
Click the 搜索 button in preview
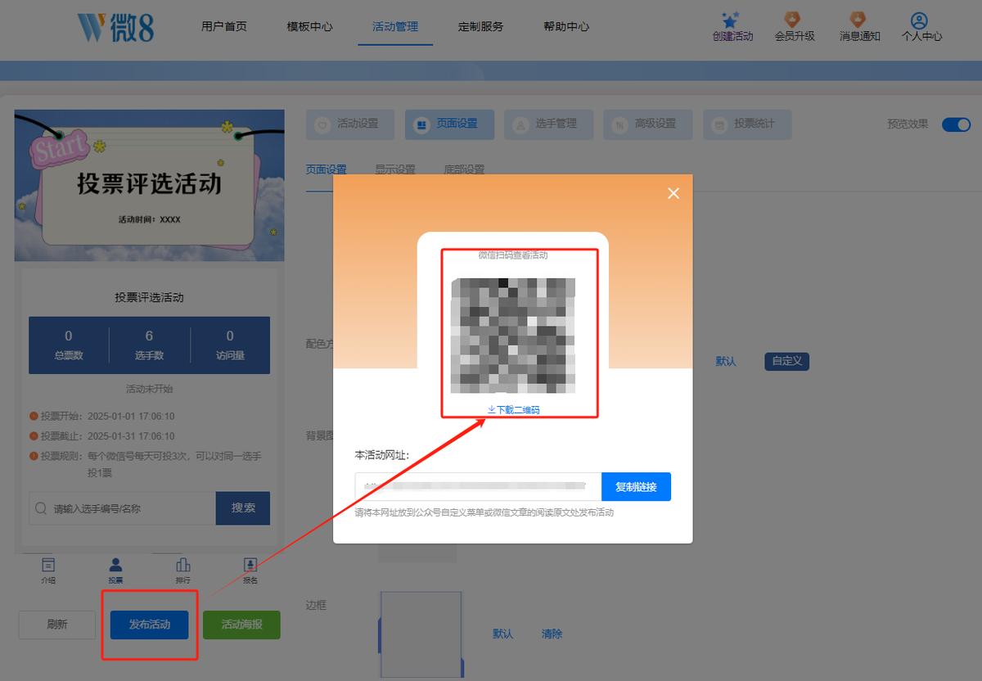coord(243,508)
